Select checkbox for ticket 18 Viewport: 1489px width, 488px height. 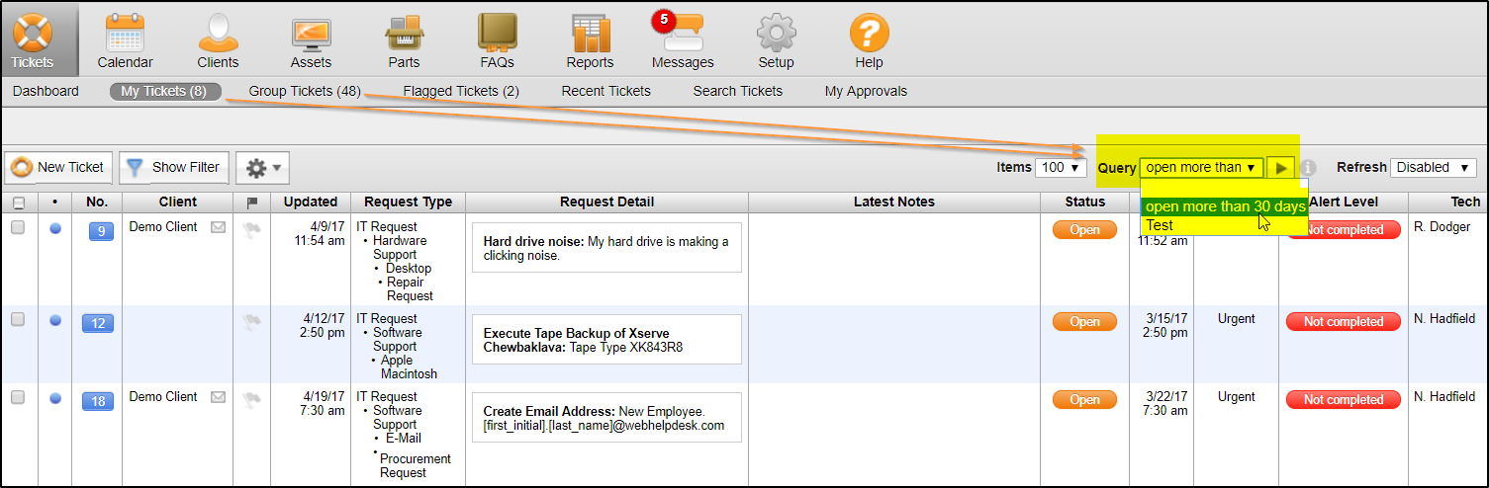(x=17, y=397)
